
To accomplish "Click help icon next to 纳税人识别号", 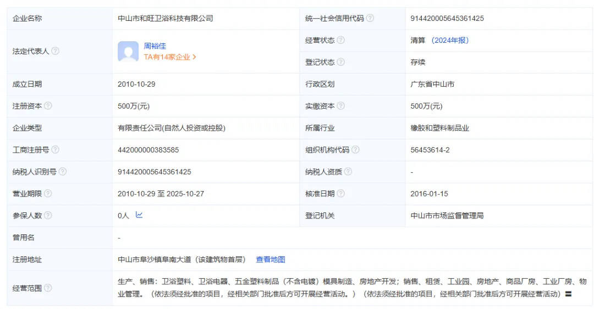I will [62, 172].
